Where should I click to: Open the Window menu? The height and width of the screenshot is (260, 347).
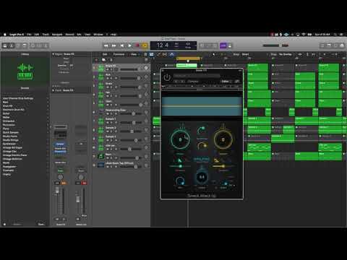[x=98, y=35]
